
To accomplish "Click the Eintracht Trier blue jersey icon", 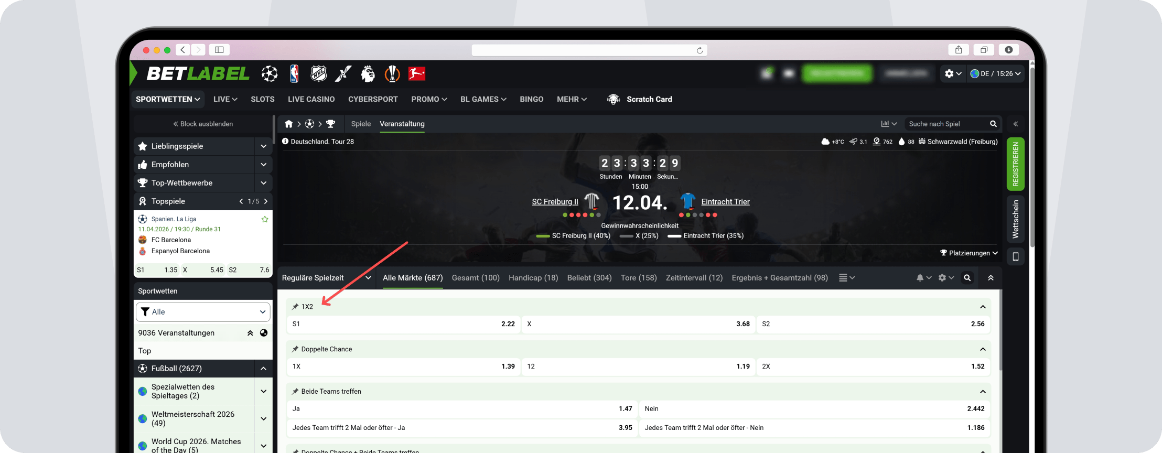I will tap(687, 201).
